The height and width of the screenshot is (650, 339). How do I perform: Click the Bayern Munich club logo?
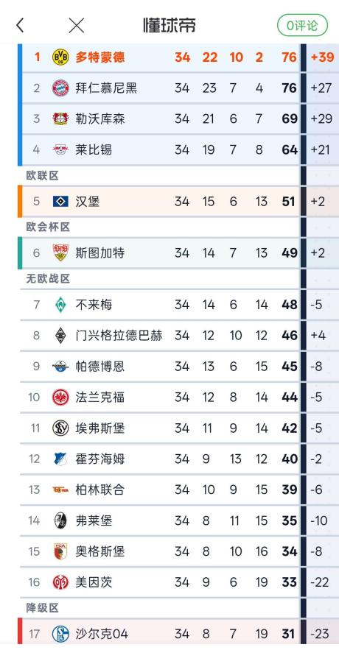point(60,88)
